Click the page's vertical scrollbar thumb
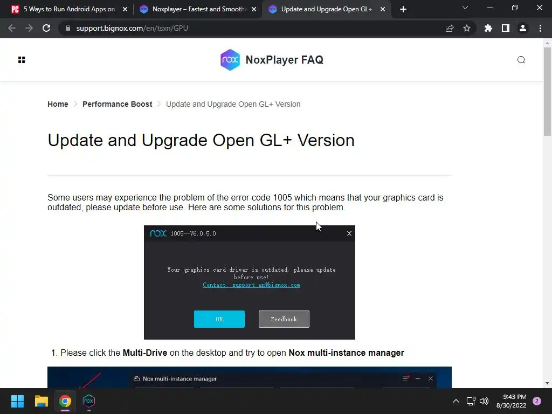 [x=547, y=92]
